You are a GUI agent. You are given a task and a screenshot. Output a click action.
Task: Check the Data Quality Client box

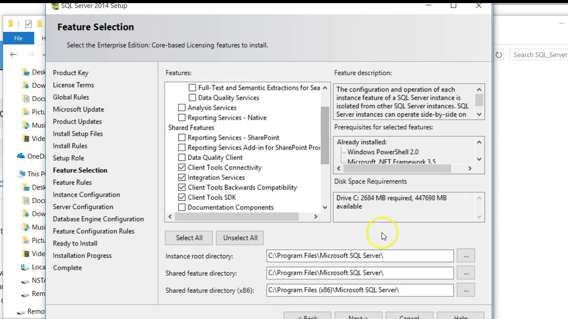pos(182,157)
